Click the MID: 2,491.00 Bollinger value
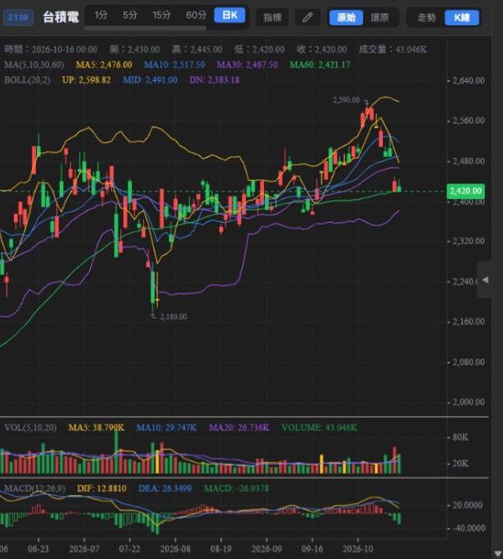 [150, 80]
